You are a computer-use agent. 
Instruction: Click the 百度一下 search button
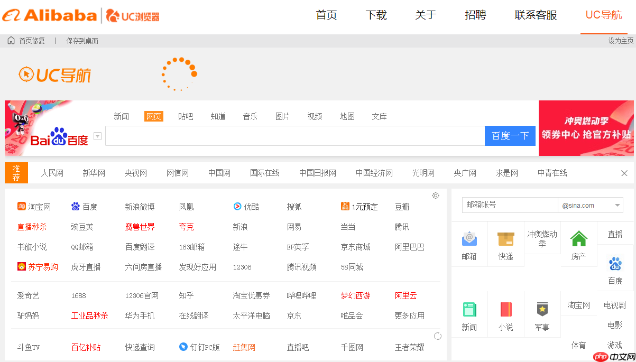510,136
